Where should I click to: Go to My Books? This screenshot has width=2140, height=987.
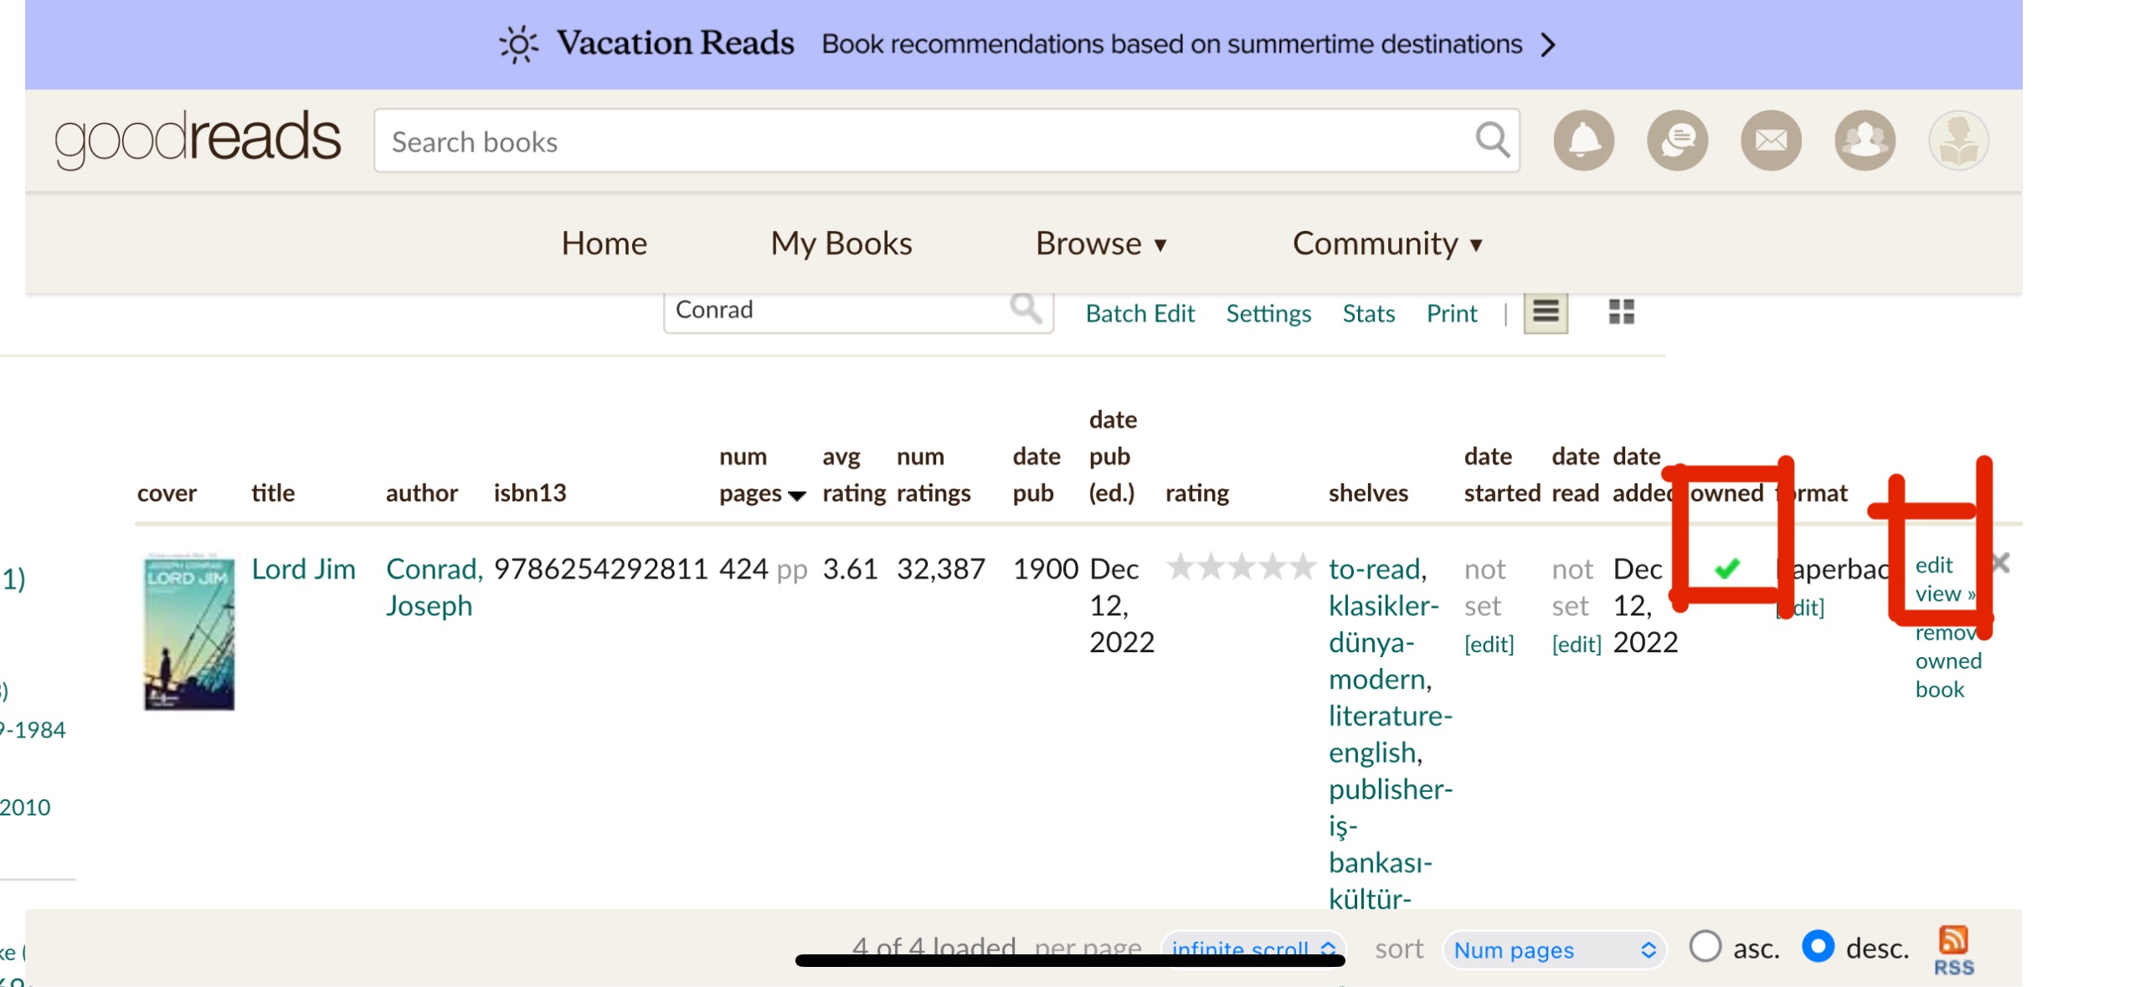(x=841, y=244)
